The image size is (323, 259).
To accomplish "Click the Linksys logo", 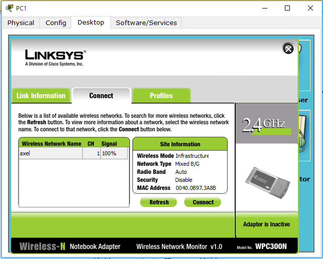I will [x=56, y=58].
